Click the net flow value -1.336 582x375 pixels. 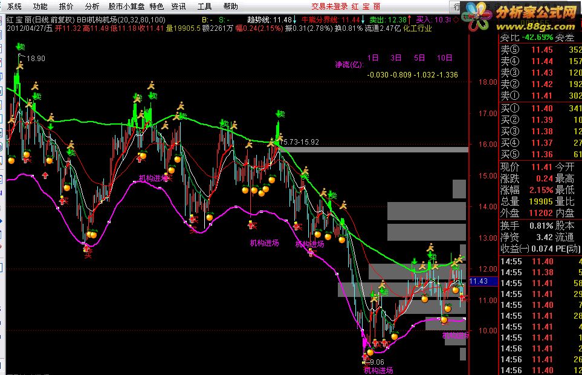click(447, 74)
